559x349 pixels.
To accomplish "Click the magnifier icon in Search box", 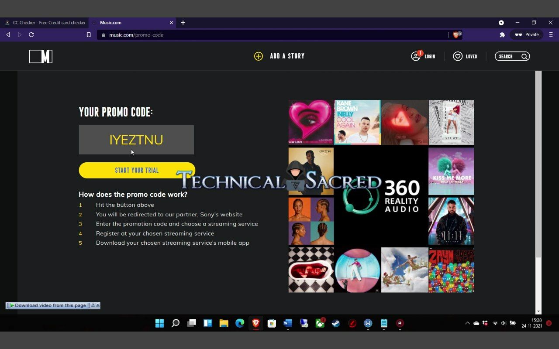I will point(524,56).
